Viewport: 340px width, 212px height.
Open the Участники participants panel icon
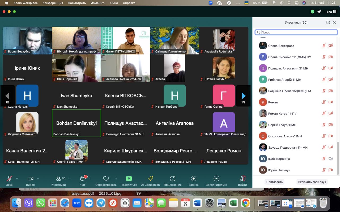click(58, 179)
